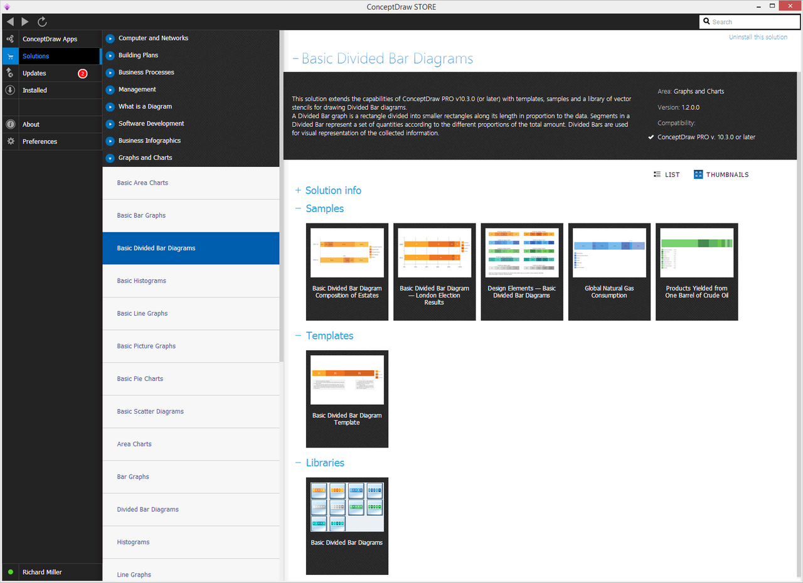Viewport: 803px width, 583px height.
Task: Click the forward navigation arrow
Action: pyautogui.click(x=25, y=22)
